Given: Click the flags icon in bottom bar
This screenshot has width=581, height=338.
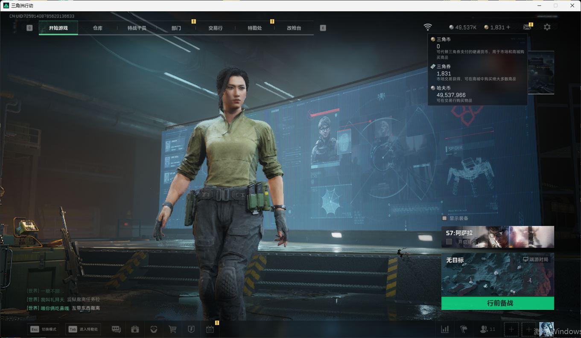Looking at the screenshot, I should pyautogui.click(x=463, y=329).
